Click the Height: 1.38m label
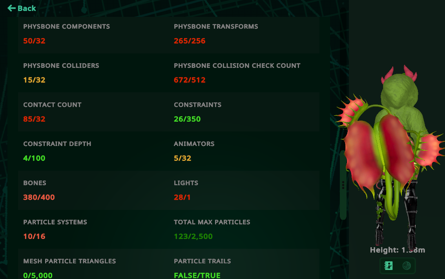Image resolution: width=445 pixels, height=279 pixels. point(398,250)
